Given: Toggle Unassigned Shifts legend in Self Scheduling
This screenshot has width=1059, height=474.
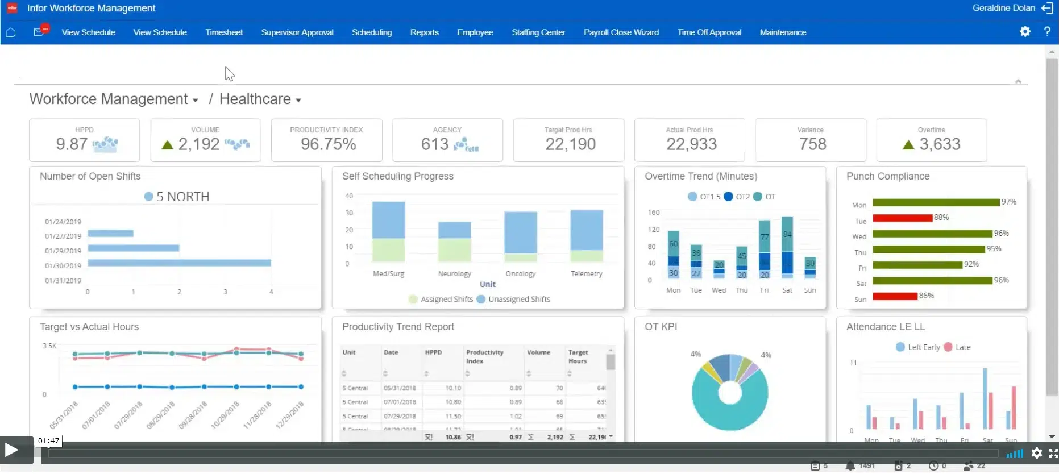Looking at the screenshot, I should coord(513,300).
